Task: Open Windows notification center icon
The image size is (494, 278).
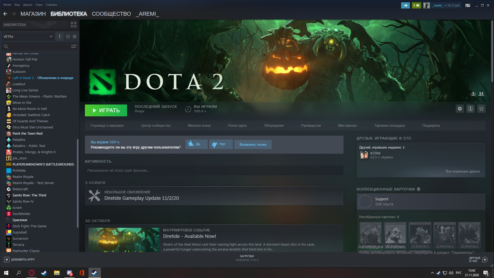Action: 486,273
